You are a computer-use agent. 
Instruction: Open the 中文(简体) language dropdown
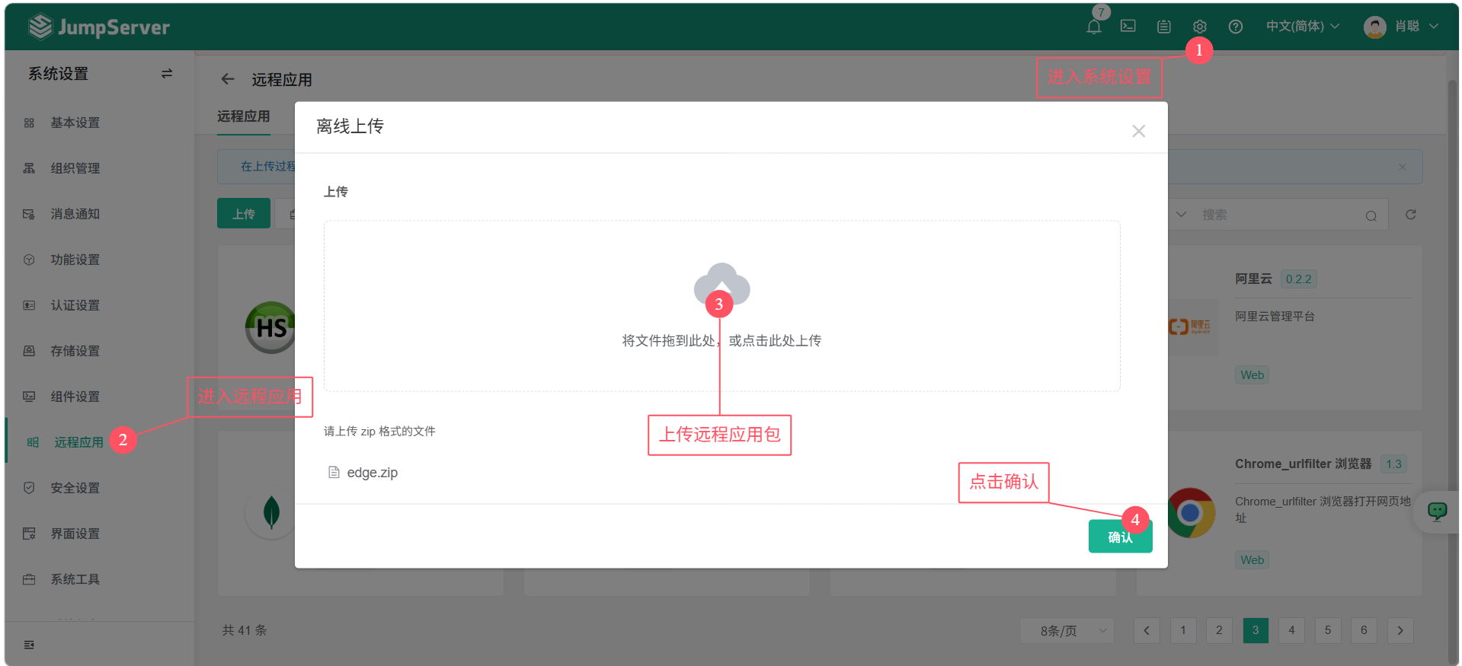[x=1302, y=27]
